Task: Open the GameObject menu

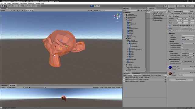Action: tap(16, 3)
